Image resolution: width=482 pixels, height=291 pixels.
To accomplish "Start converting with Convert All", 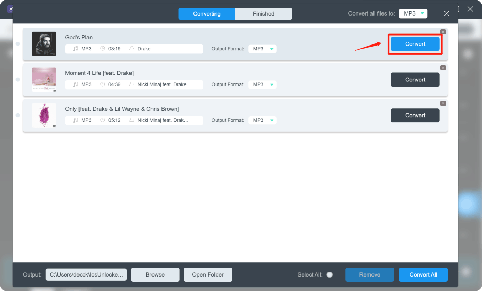I will (423, 275).
